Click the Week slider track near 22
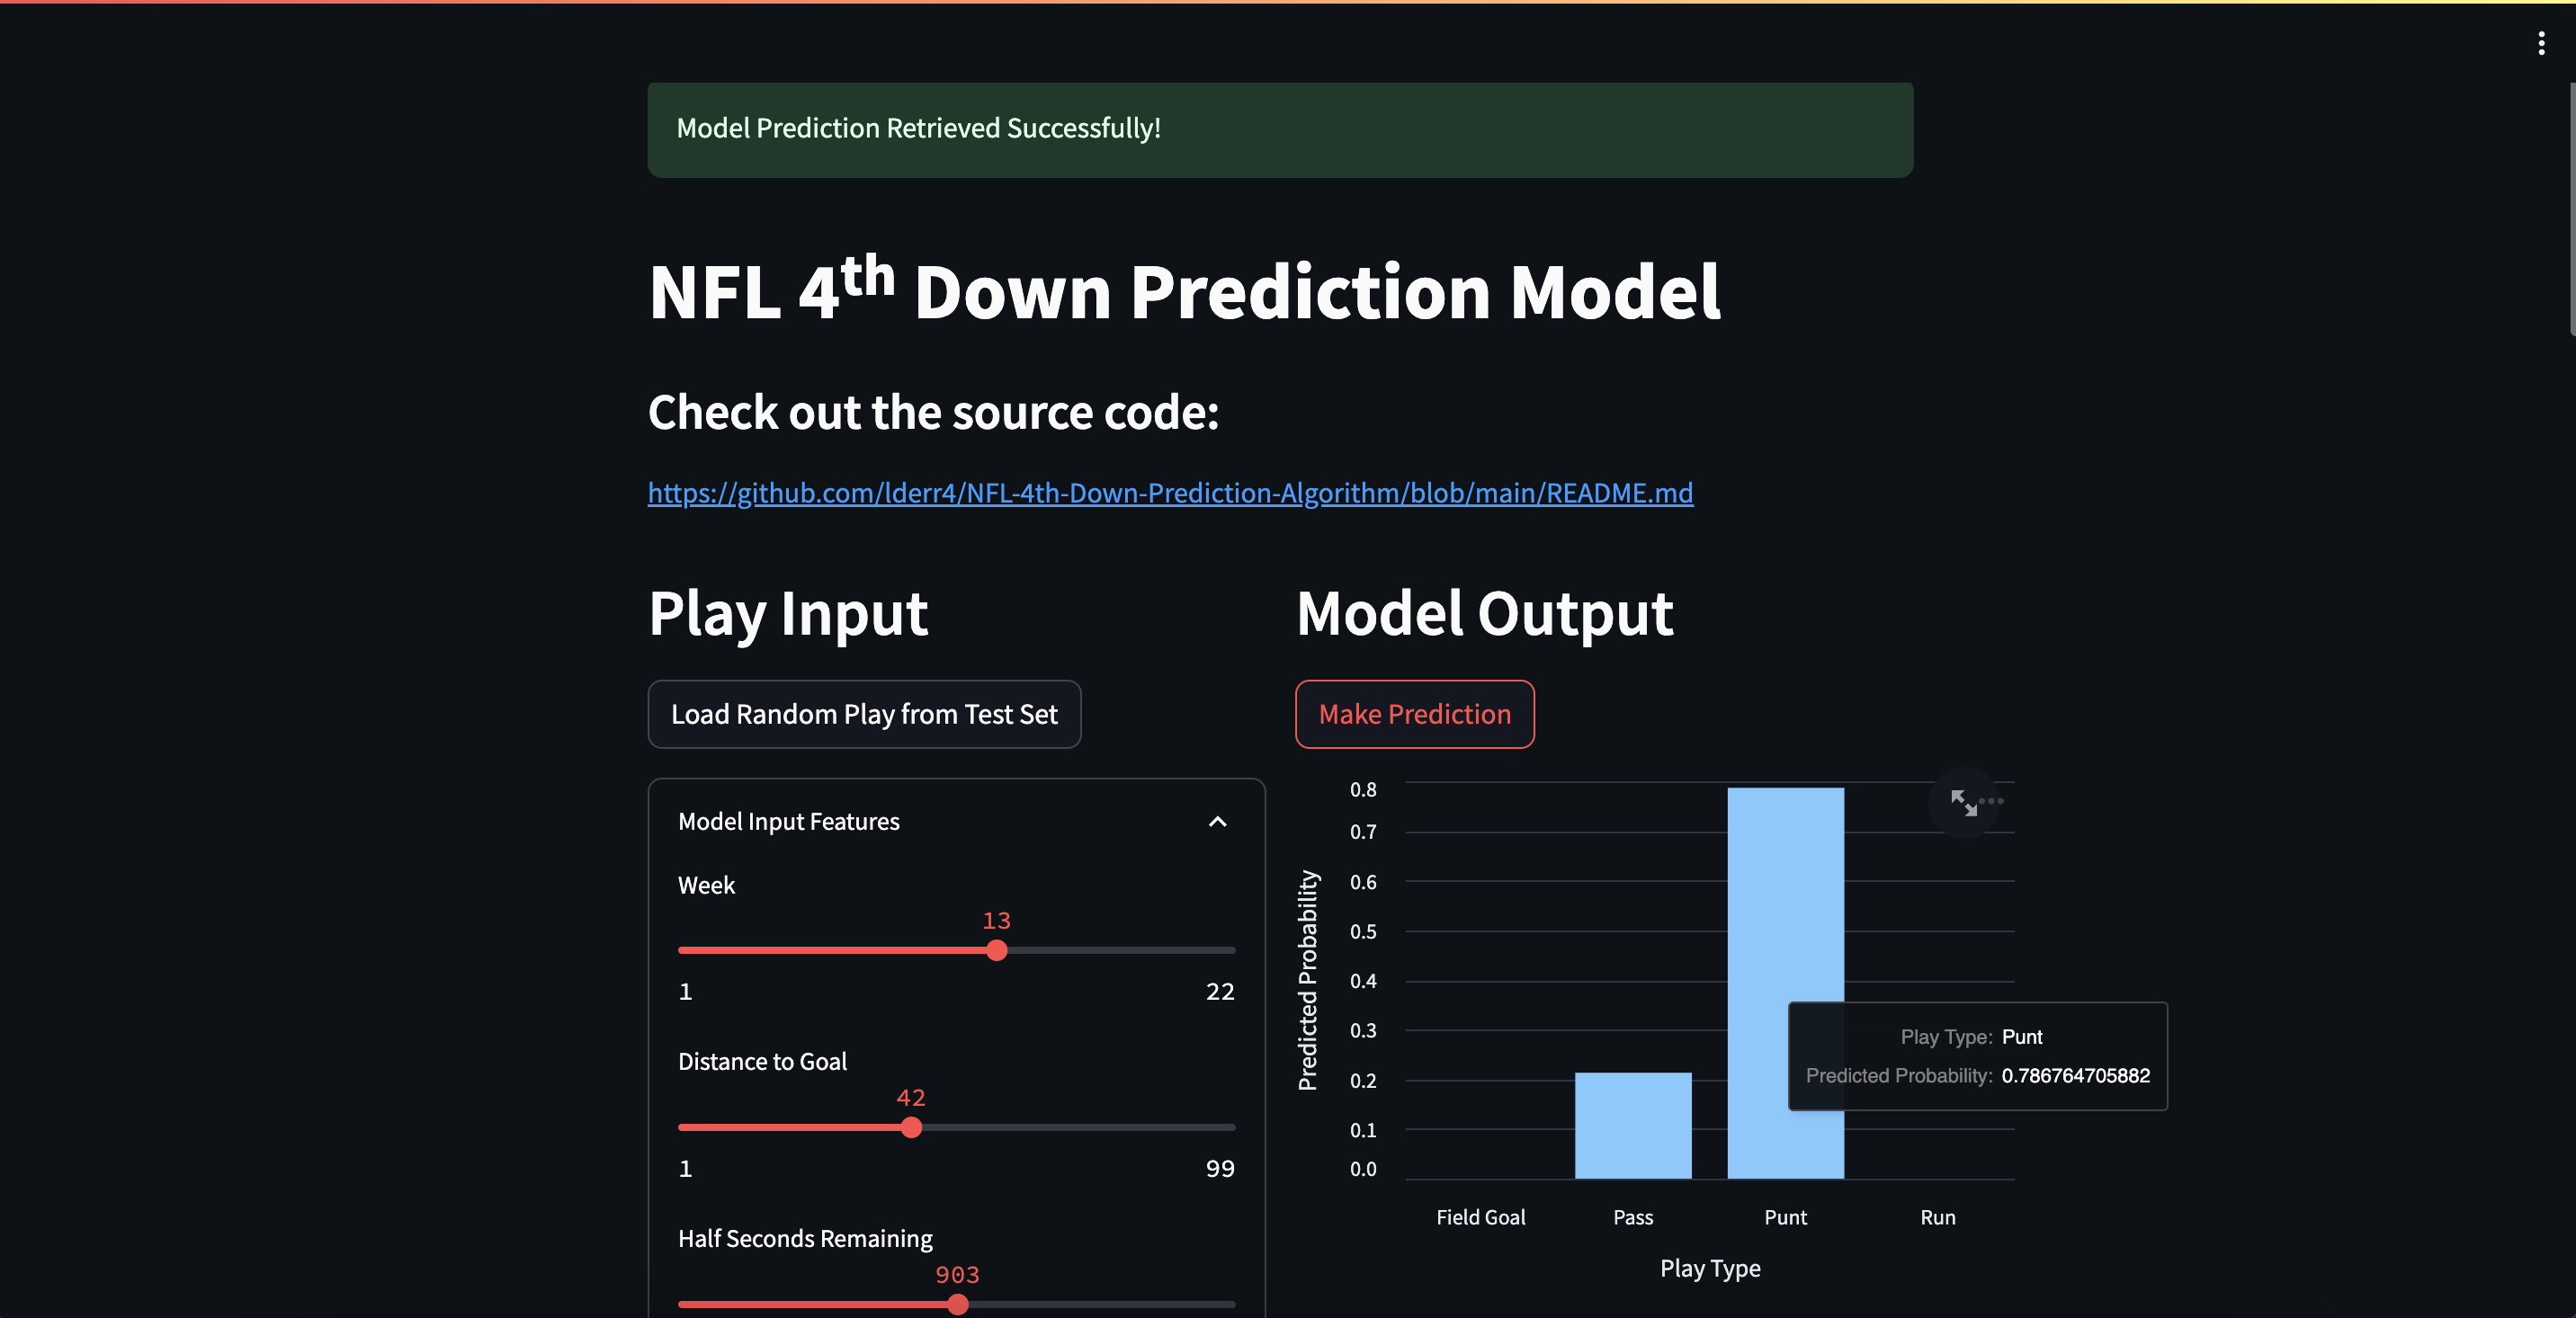 [1225, 950]
